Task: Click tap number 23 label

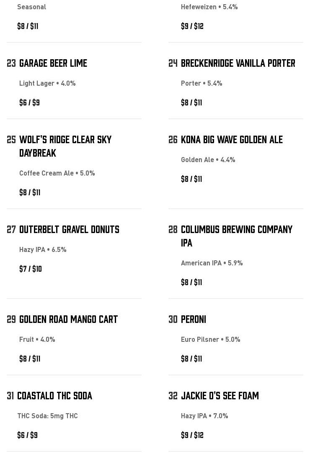Action: tap(11, 63)
